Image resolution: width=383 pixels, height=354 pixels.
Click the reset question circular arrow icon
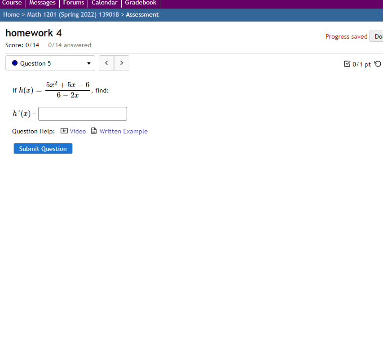pos(379,64)
